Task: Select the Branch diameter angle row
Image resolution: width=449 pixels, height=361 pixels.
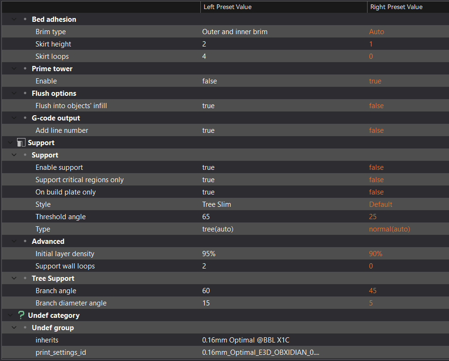Action: click(x=225, y=303)
